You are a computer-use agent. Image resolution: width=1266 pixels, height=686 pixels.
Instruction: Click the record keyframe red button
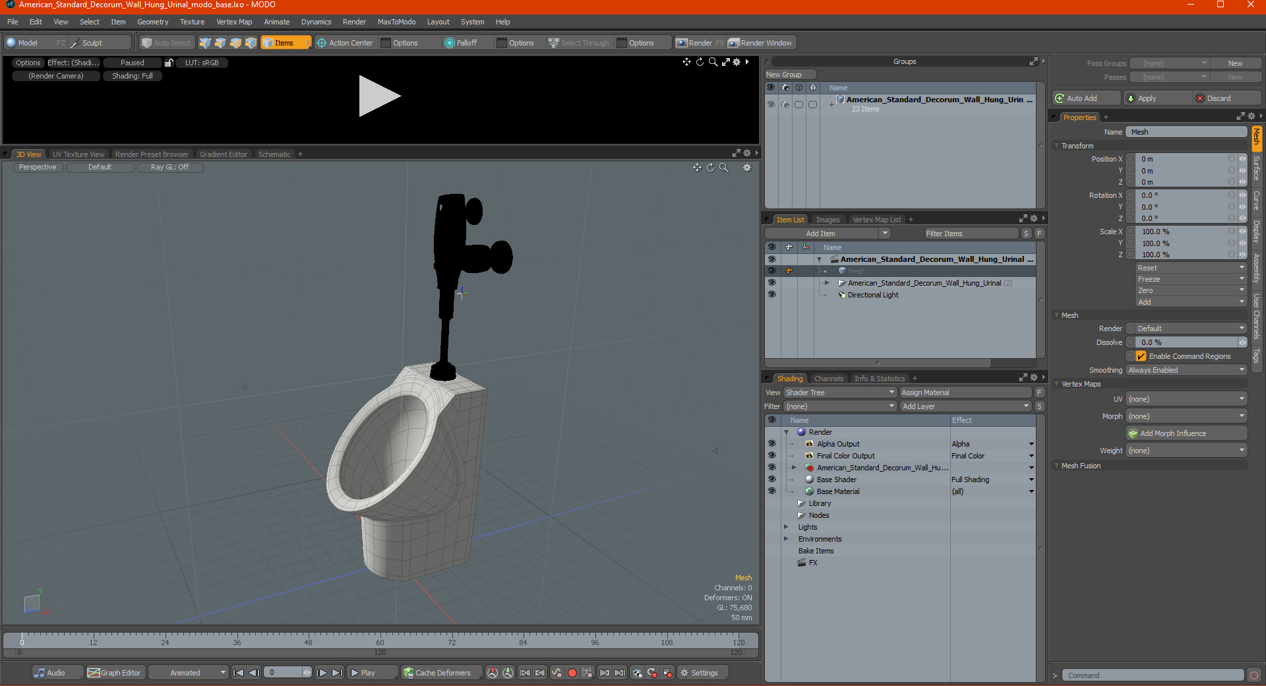tap(572, 673)
